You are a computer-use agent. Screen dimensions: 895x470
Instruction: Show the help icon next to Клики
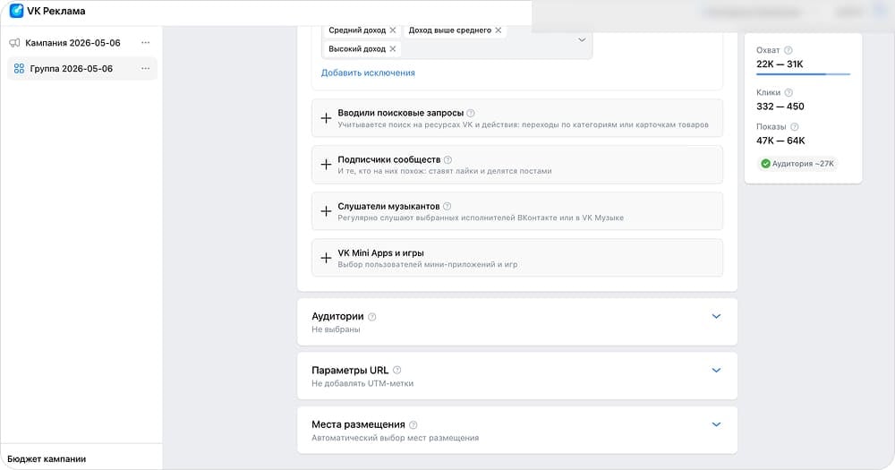[x=788, y=92]
